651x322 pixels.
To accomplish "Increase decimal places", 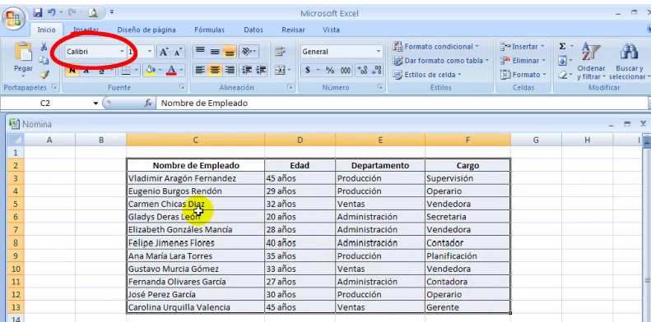I will (x=361, y=71).
